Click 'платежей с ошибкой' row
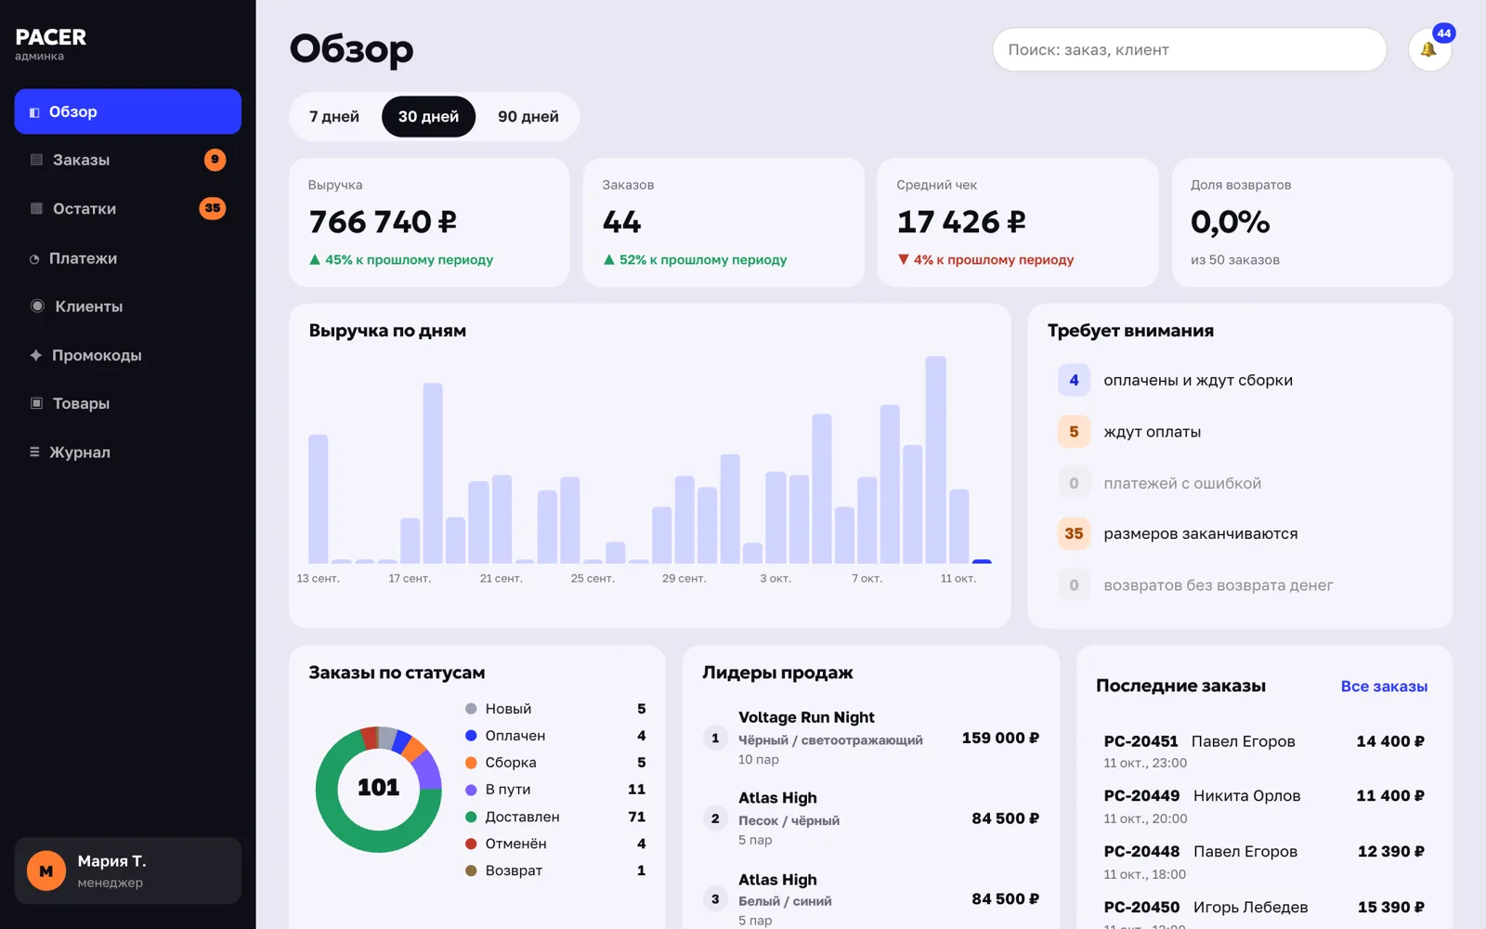The image size is (1486, 929). point(1241,483)
